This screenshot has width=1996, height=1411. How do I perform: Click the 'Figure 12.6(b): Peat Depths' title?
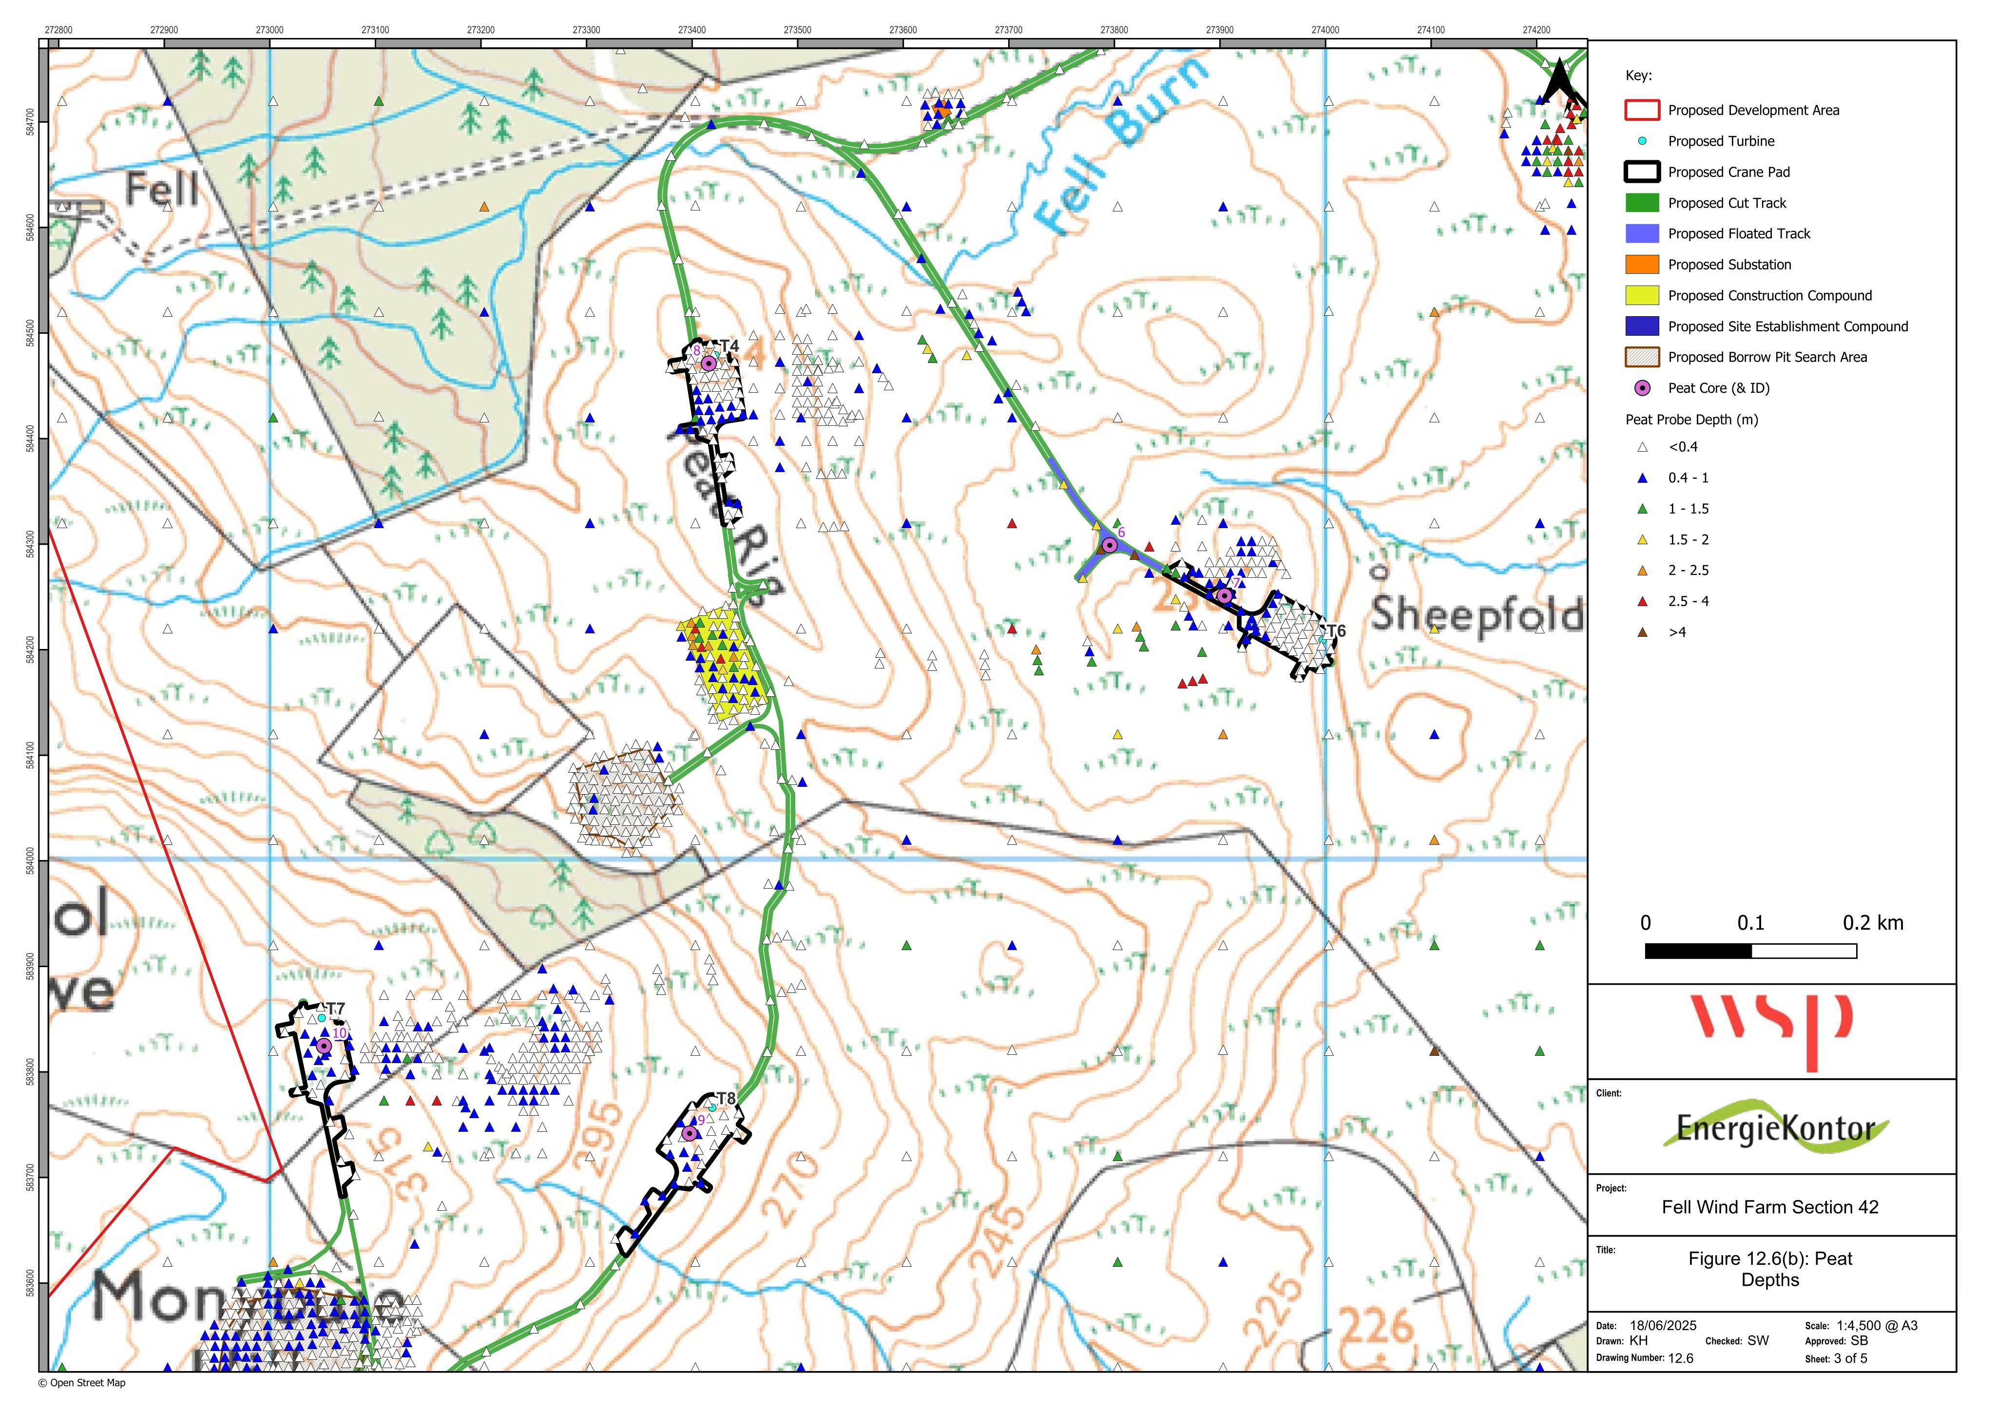(x=1770, y=1269)
